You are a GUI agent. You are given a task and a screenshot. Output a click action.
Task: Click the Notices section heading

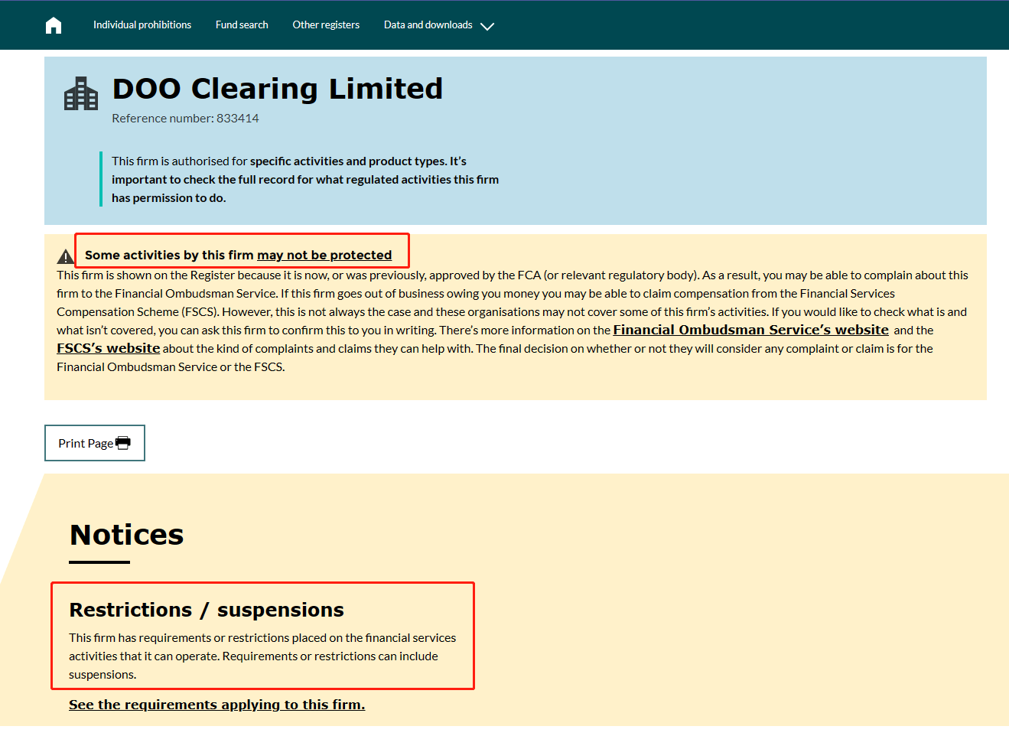click(x=127, y=535)
